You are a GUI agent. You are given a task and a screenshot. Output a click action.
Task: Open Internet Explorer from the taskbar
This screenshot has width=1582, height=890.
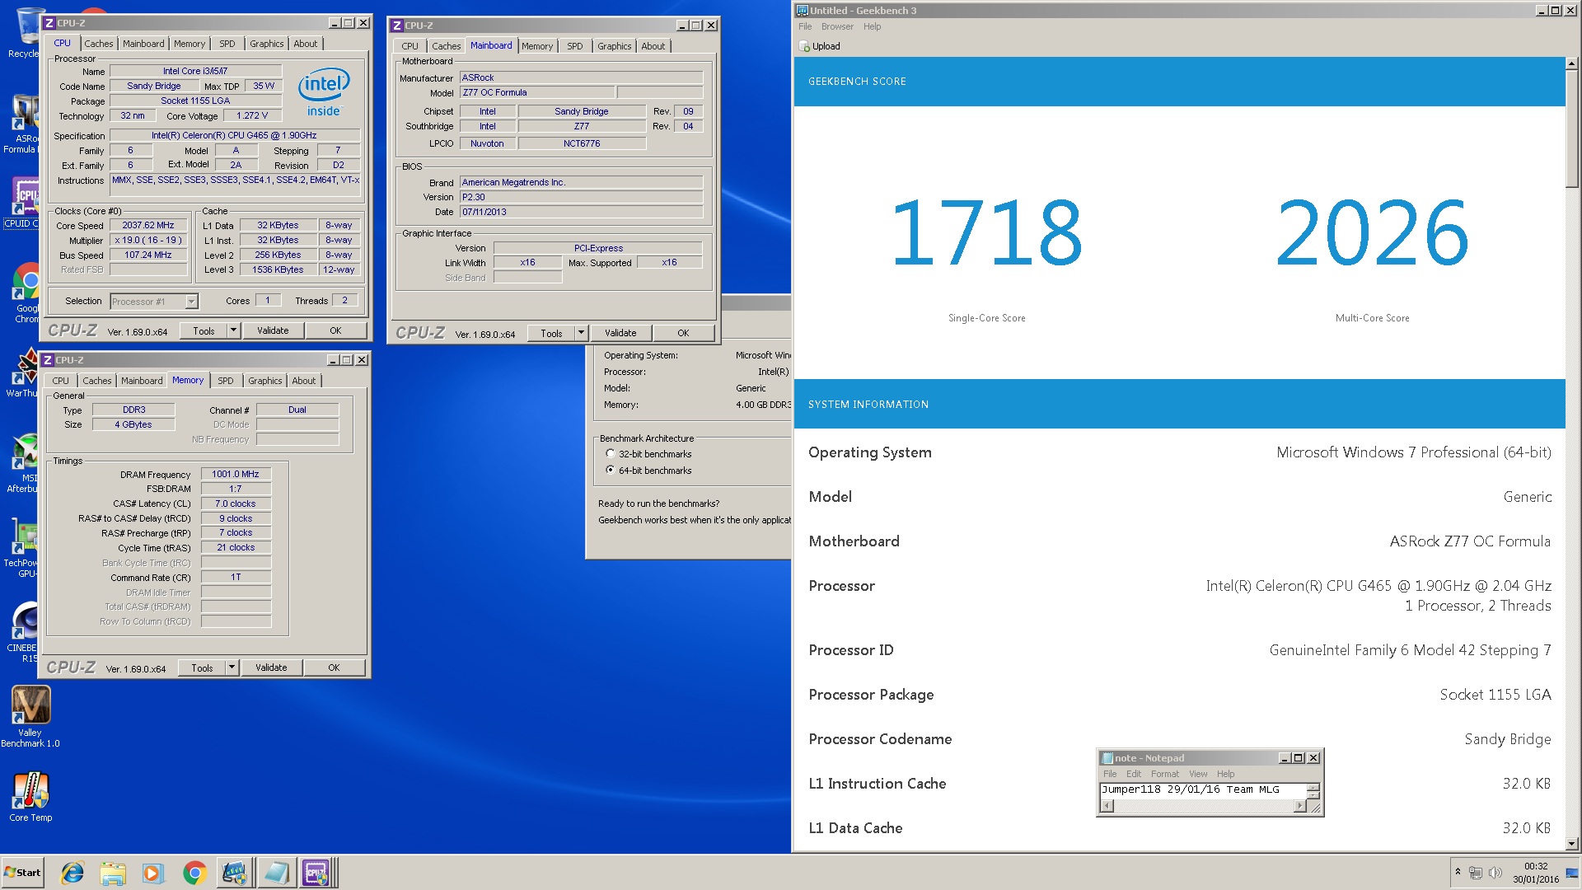click(73, 873)
